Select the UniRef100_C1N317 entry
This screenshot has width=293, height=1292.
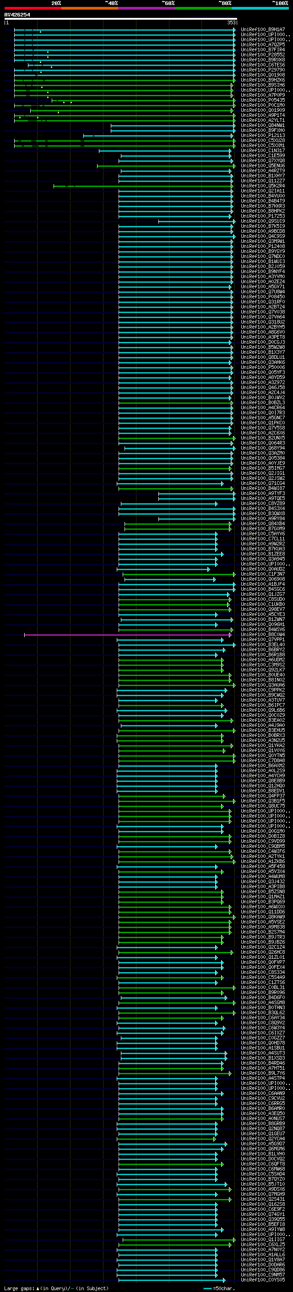click(x=263, y=150)
